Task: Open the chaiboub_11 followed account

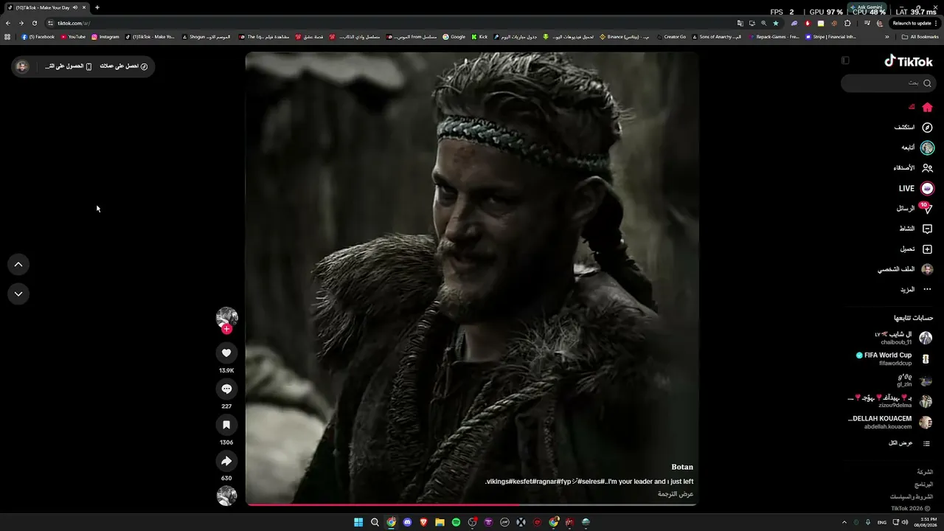Action: pos(903,338)
